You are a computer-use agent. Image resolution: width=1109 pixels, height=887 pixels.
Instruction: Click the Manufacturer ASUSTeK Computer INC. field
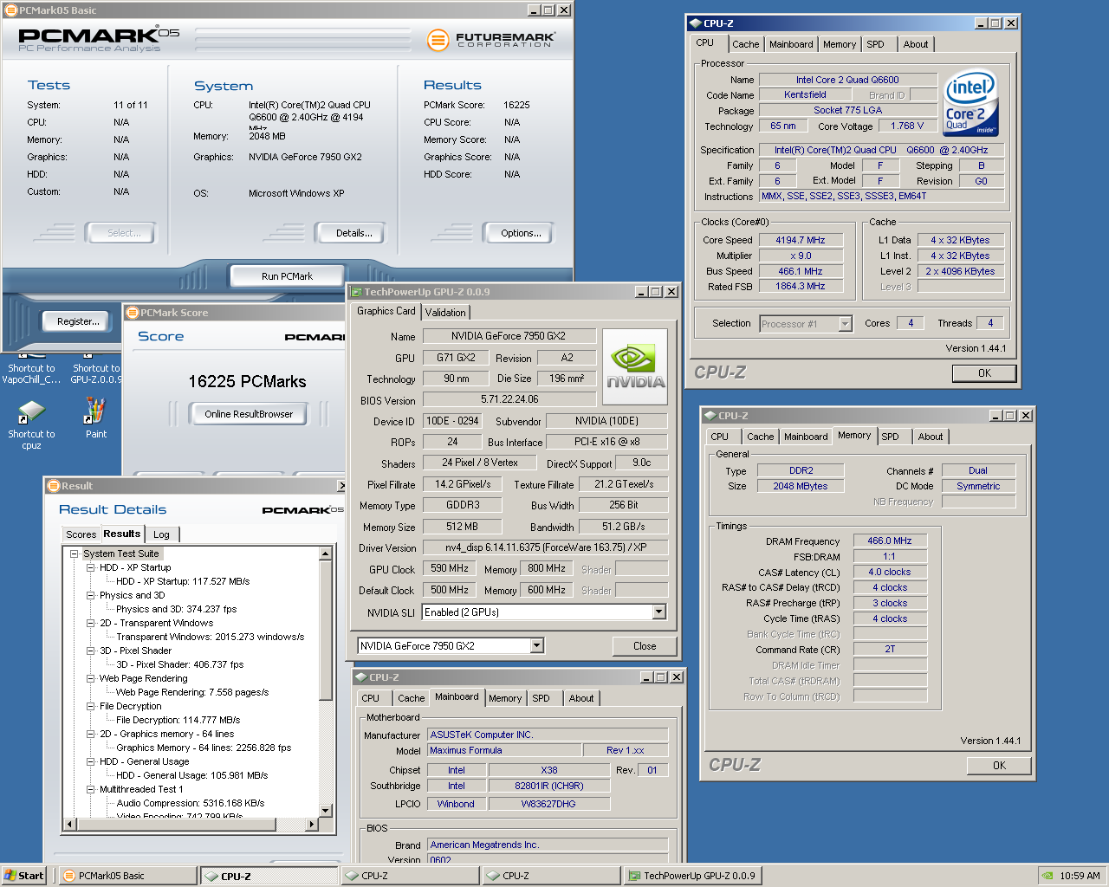tap(548, 735)
